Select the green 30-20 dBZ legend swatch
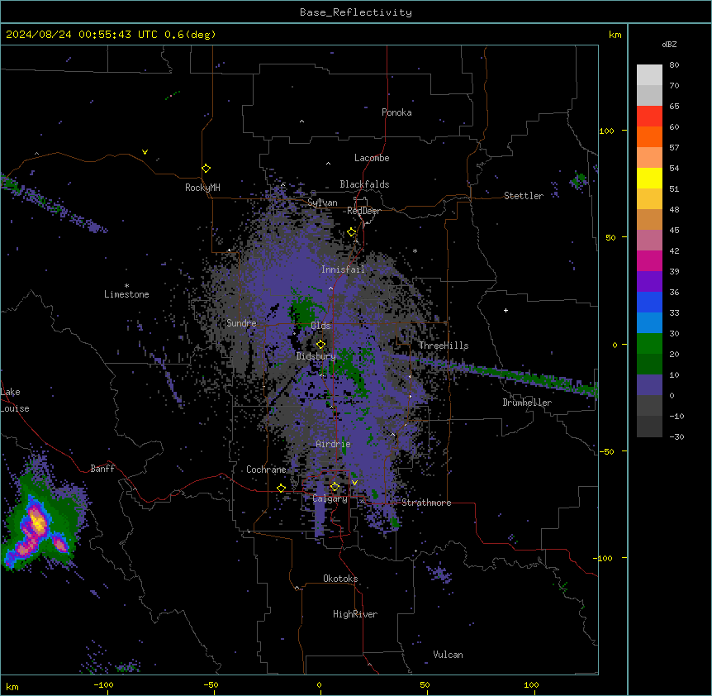 pyautogui.click(x=649, y=344)
